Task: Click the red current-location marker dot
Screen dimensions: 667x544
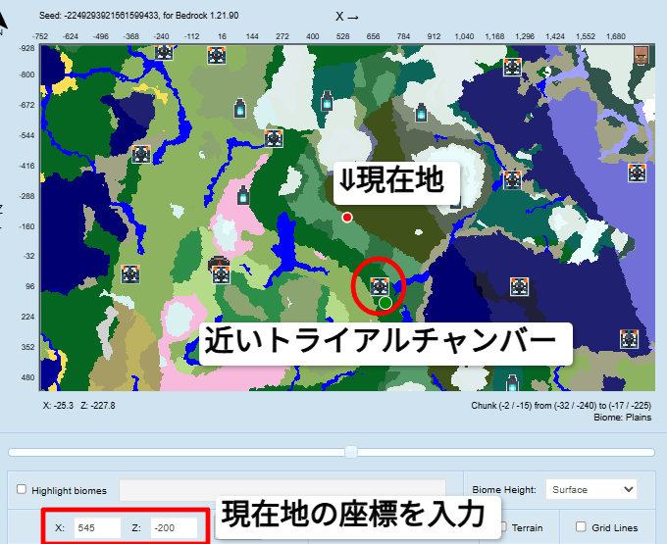Action: [347, 218]
